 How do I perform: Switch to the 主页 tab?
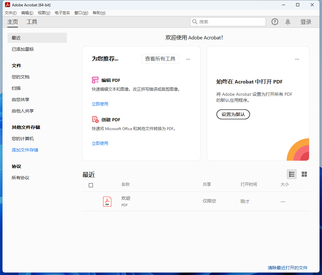pos(13,22)
